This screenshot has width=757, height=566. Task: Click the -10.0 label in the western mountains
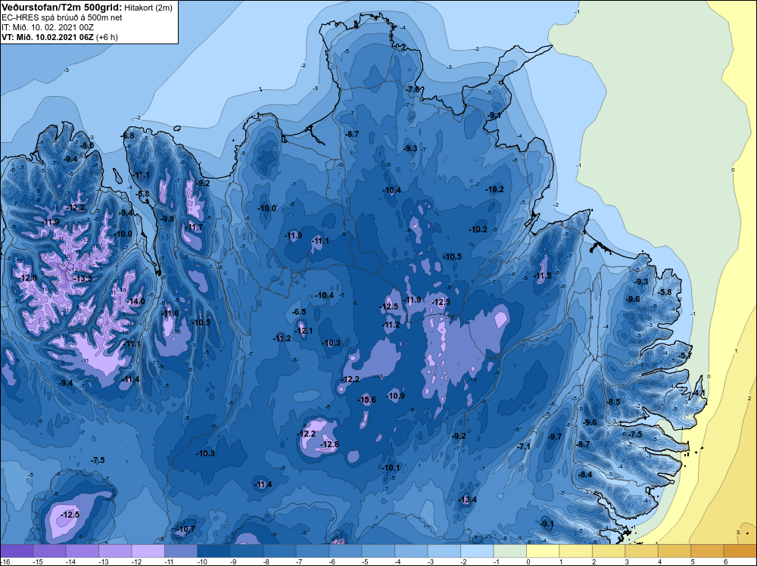pyautogui.click(x=123, y=234)
